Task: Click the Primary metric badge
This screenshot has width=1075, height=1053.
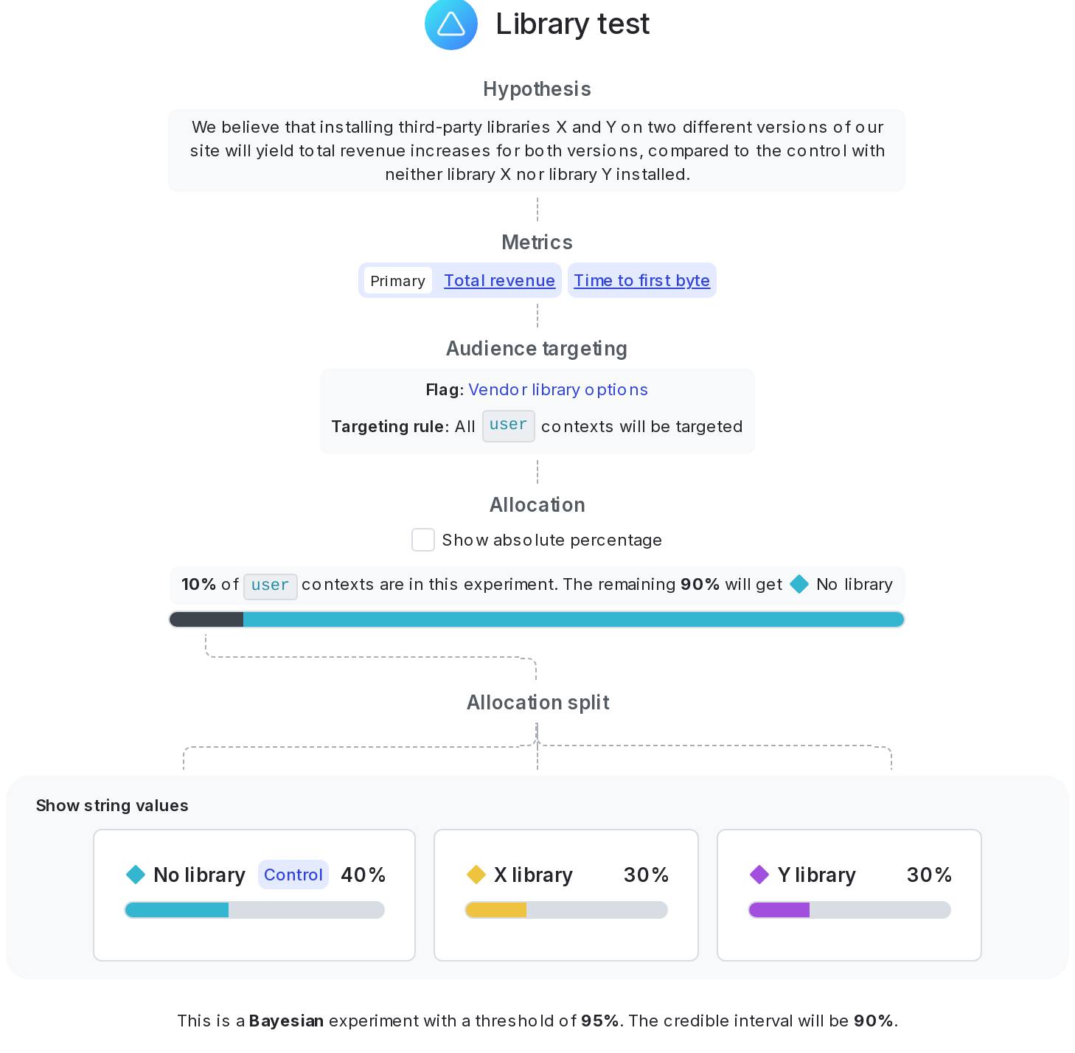Action: pyautogui.click(x=397, y=280)
